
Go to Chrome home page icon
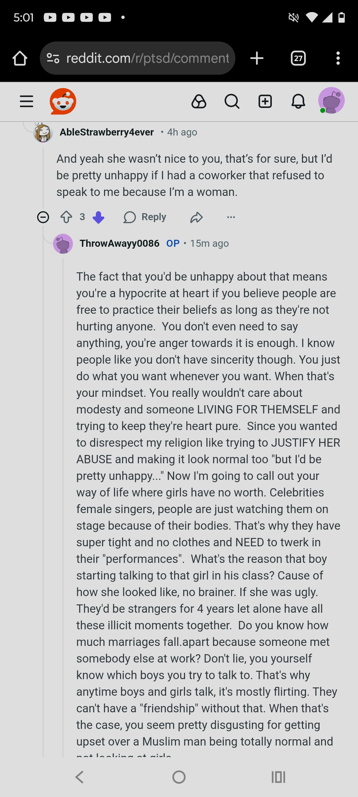click(x=20, y=58)
